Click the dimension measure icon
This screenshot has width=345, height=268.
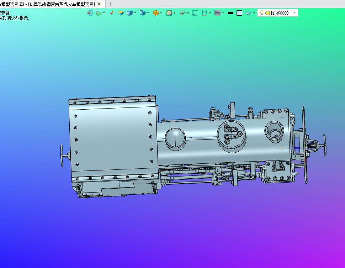click(205, 13)
